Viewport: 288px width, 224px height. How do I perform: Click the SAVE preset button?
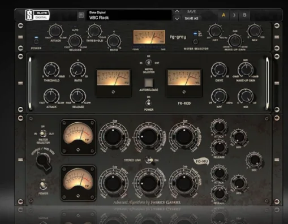point(191,12)
